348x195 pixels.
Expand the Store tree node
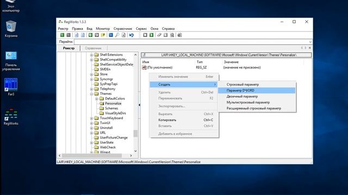(91, 74)
